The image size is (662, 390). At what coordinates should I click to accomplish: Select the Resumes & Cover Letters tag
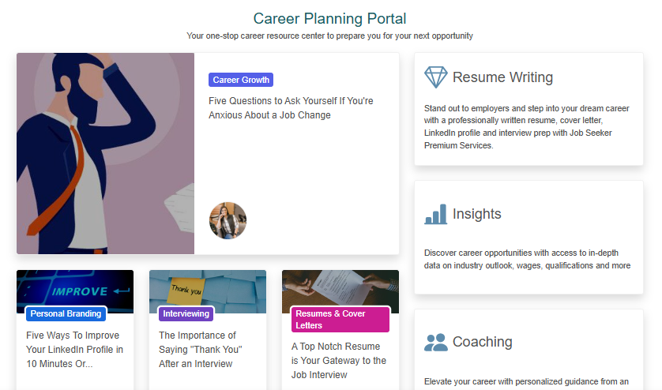340,319
